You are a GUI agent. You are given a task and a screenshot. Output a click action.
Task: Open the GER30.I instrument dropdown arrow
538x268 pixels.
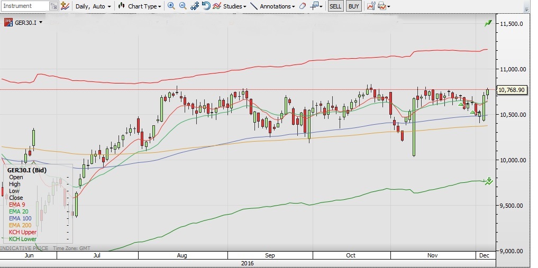click(41, 23)
